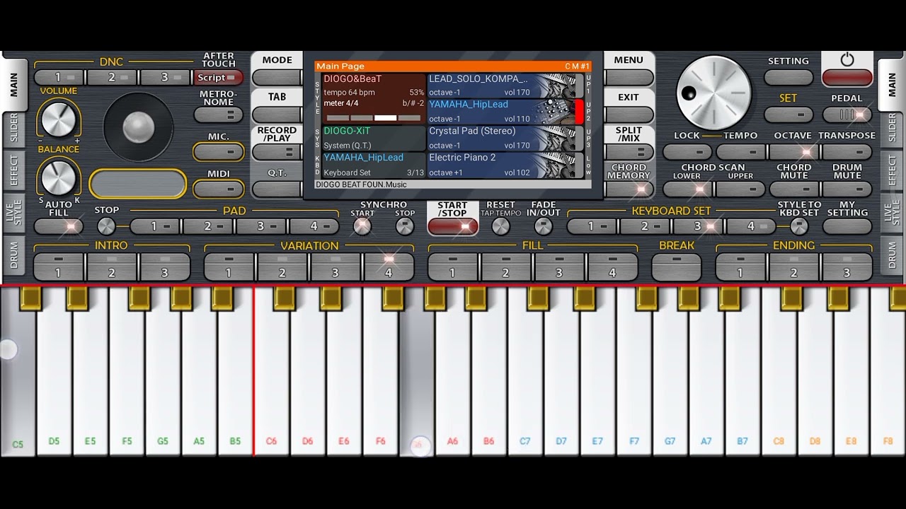Image resolution: width=906 pixels, height=509 pixels.
Task: Click the Tab button
Action: pos(277,115)
